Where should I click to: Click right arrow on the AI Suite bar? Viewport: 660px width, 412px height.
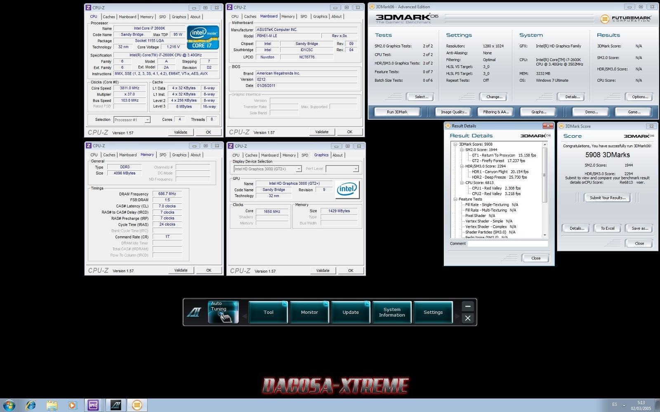[457, 316]
